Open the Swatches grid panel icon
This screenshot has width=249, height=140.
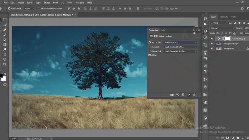coord(205,110)
